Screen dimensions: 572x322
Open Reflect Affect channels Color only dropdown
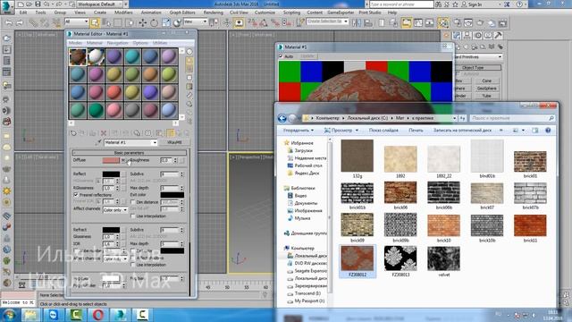click(x=115, y=210)
